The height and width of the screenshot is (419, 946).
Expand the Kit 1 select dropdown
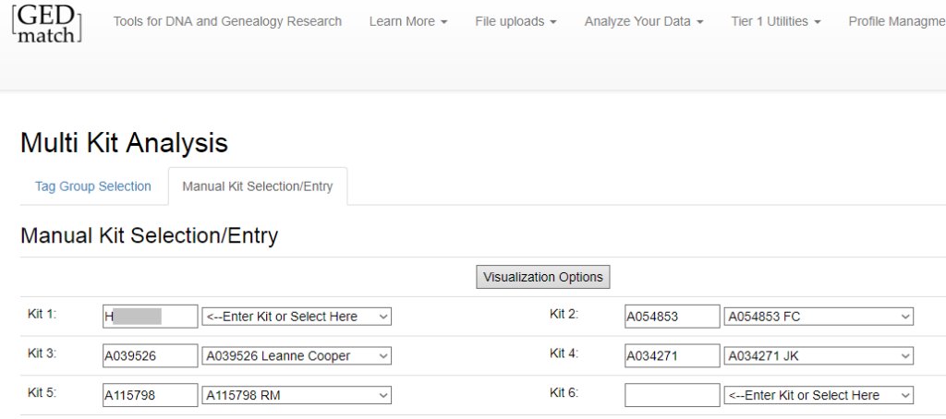coord(297,317)
